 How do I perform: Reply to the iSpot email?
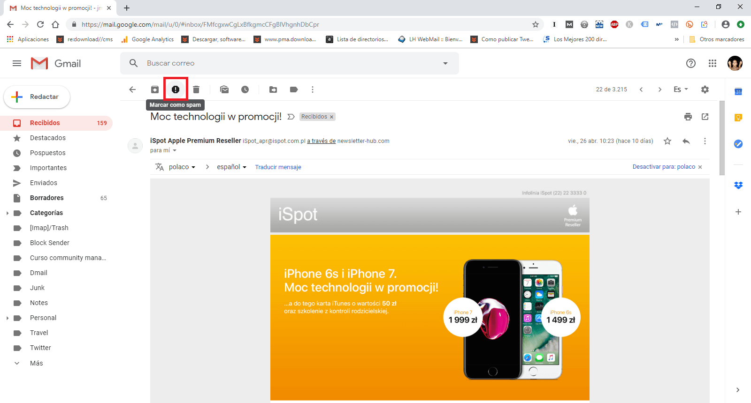(686, 141)
